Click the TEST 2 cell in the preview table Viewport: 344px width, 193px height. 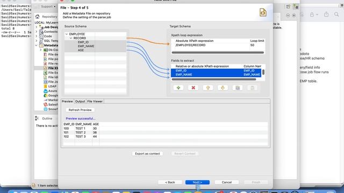click(81, 132)
